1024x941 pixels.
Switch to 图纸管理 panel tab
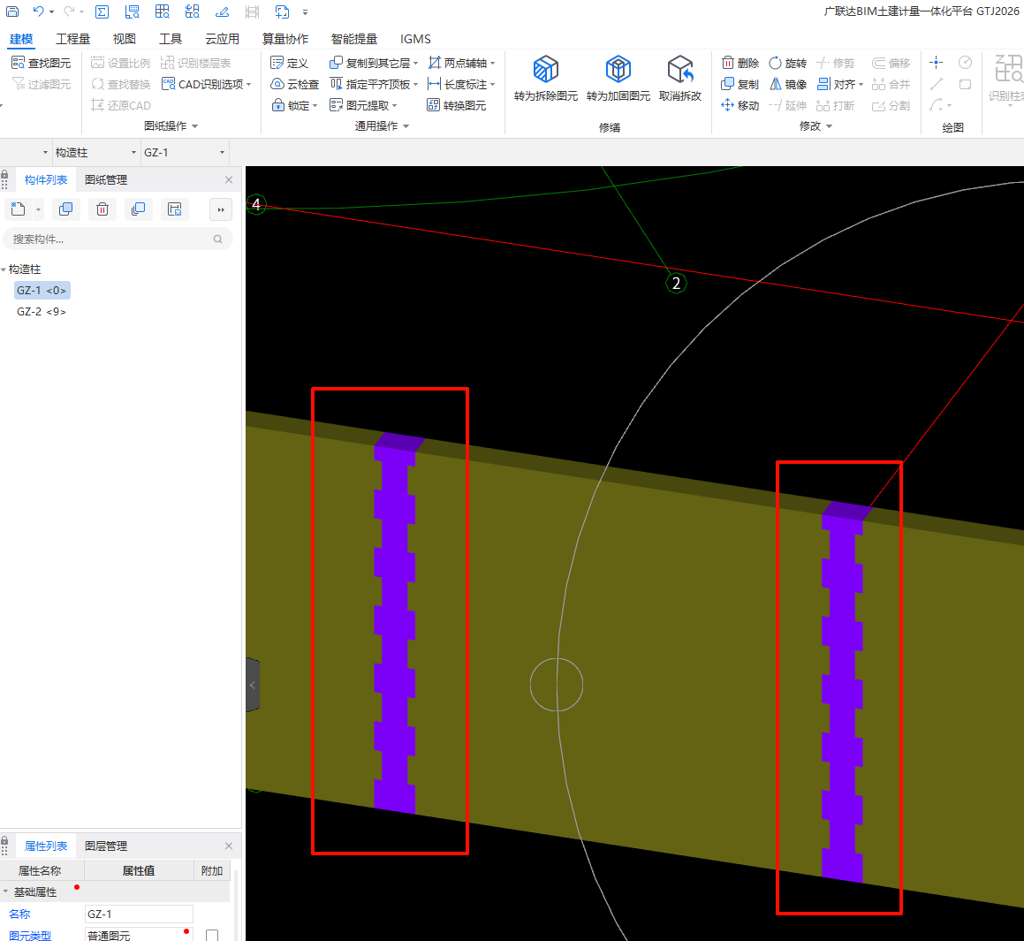(106, 179)
